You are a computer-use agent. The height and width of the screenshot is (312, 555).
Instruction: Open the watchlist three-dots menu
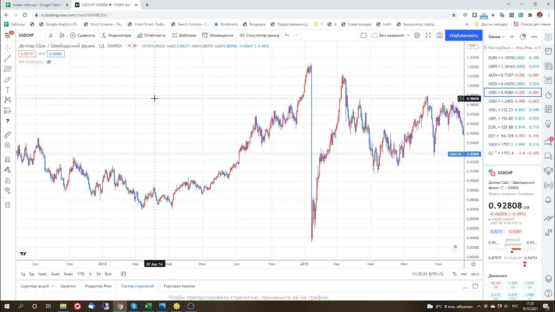(x=534, y=37)
